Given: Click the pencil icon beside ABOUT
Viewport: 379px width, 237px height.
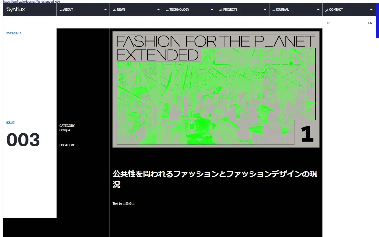Looking at the screenshot, I should pos(61,9).
